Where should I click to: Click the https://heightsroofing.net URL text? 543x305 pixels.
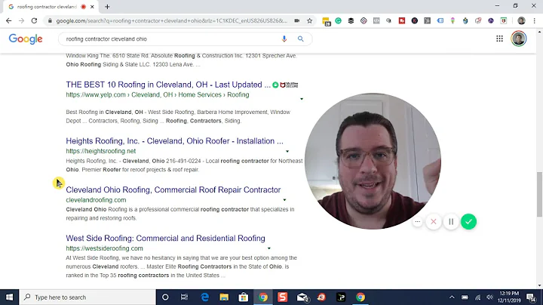[x=101, y=151]
